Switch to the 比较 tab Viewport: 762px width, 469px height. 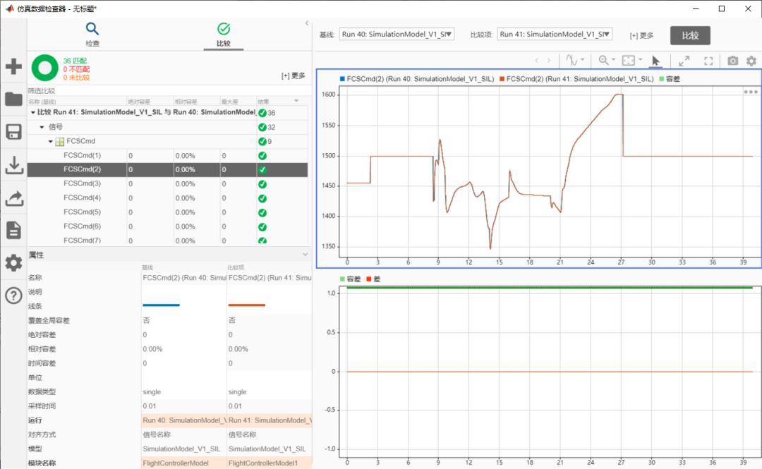(224, 35)
